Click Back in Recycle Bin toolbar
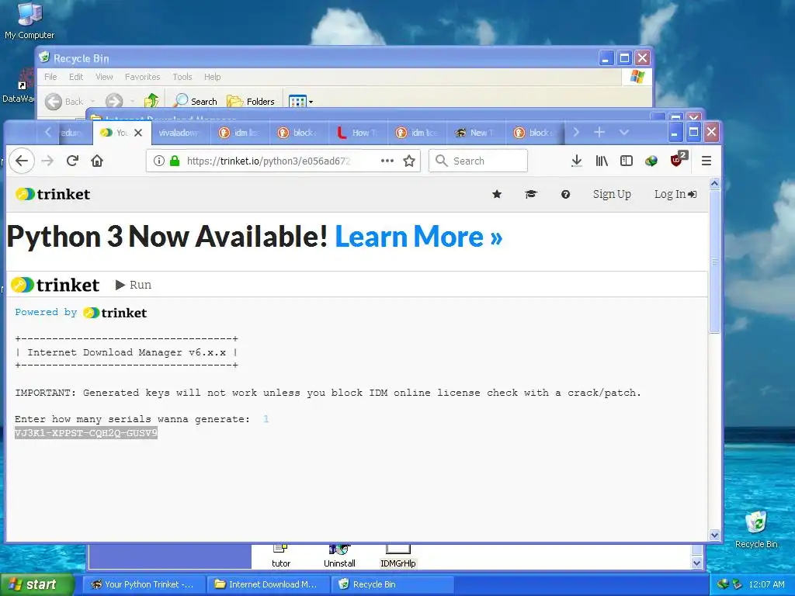 pos(64,102)
